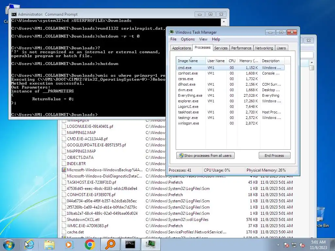
Task: Click the End Process button
Action: pyautogui.click(x=274, y=155)
